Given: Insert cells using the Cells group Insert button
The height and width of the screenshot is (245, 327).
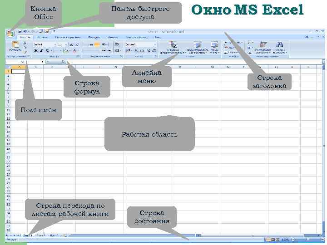Looking at the screenshot, I should coord(233,43).
